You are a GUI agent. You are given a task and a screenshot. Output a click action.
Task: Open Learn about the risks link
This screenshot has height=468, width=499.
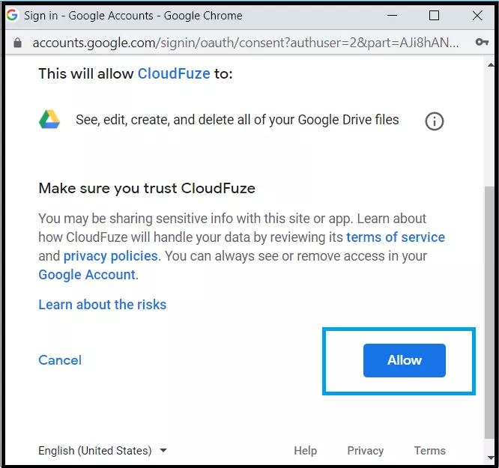pos(103,305)
